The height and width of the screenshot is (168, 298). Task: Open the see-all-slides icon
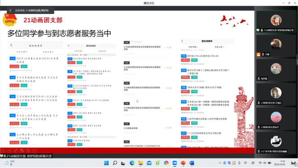click(x=22, y=150)
